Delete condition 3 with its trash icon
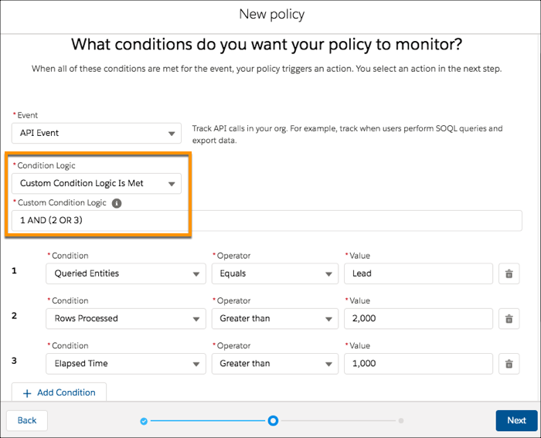Screen dimensions: 541x438 [x=509, y=364]
